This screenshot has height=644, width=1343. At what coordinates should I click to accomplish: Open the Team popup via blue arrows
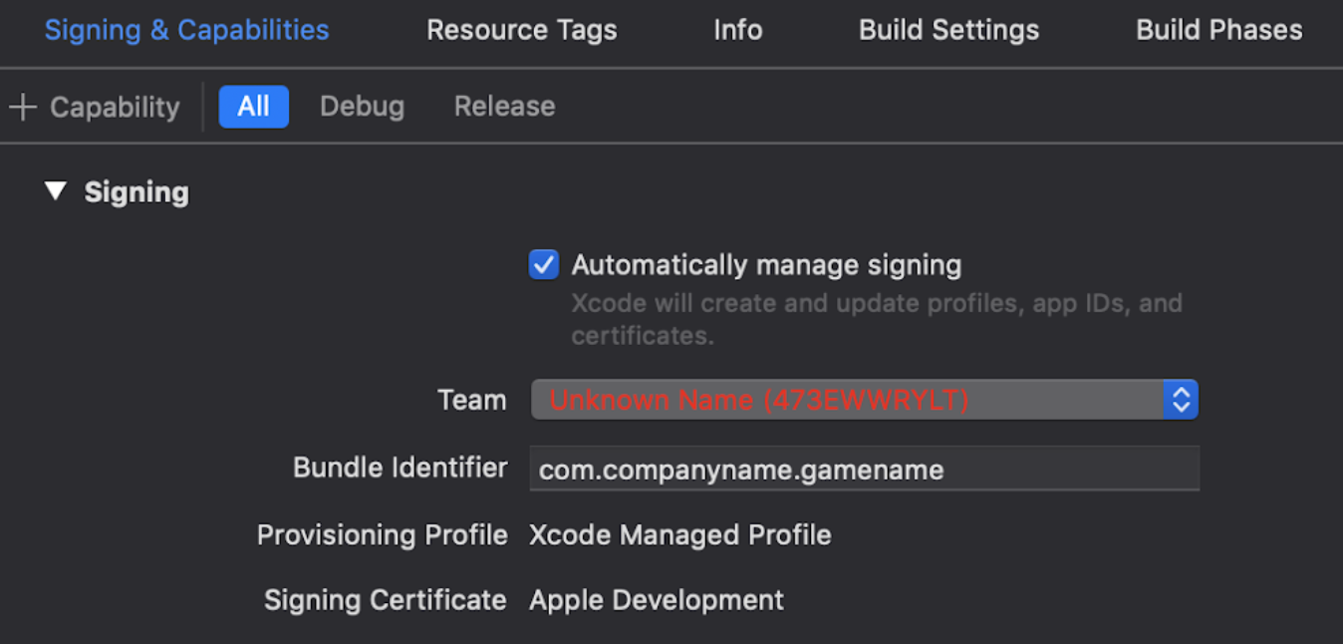coord(1181,400)
